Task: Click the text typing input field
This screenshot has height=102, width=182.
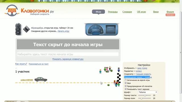Action: pos(68,54)
